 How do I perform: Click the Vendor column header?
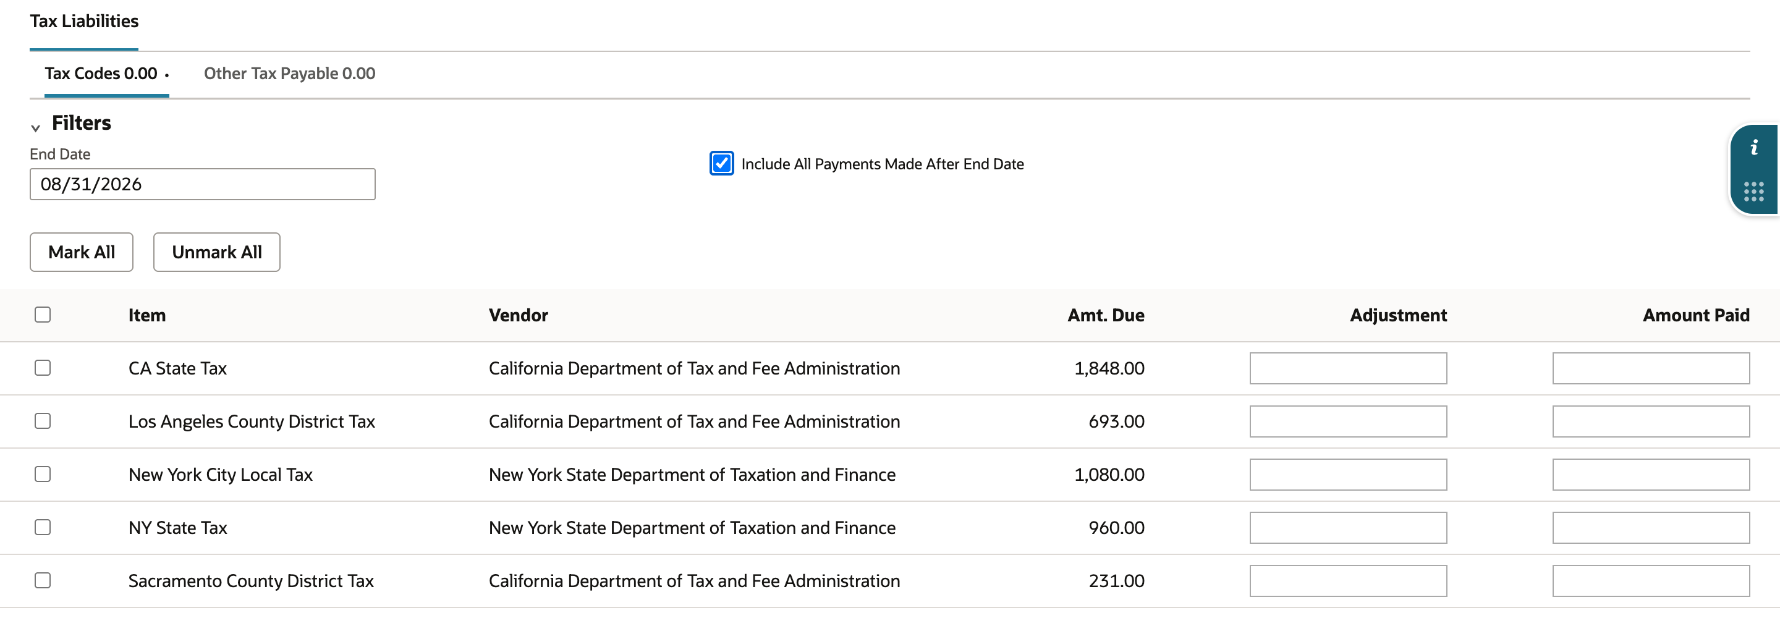519,315
